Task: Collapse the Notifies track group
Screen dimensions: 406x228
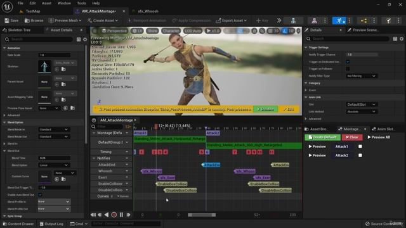Action: [94, 158]
